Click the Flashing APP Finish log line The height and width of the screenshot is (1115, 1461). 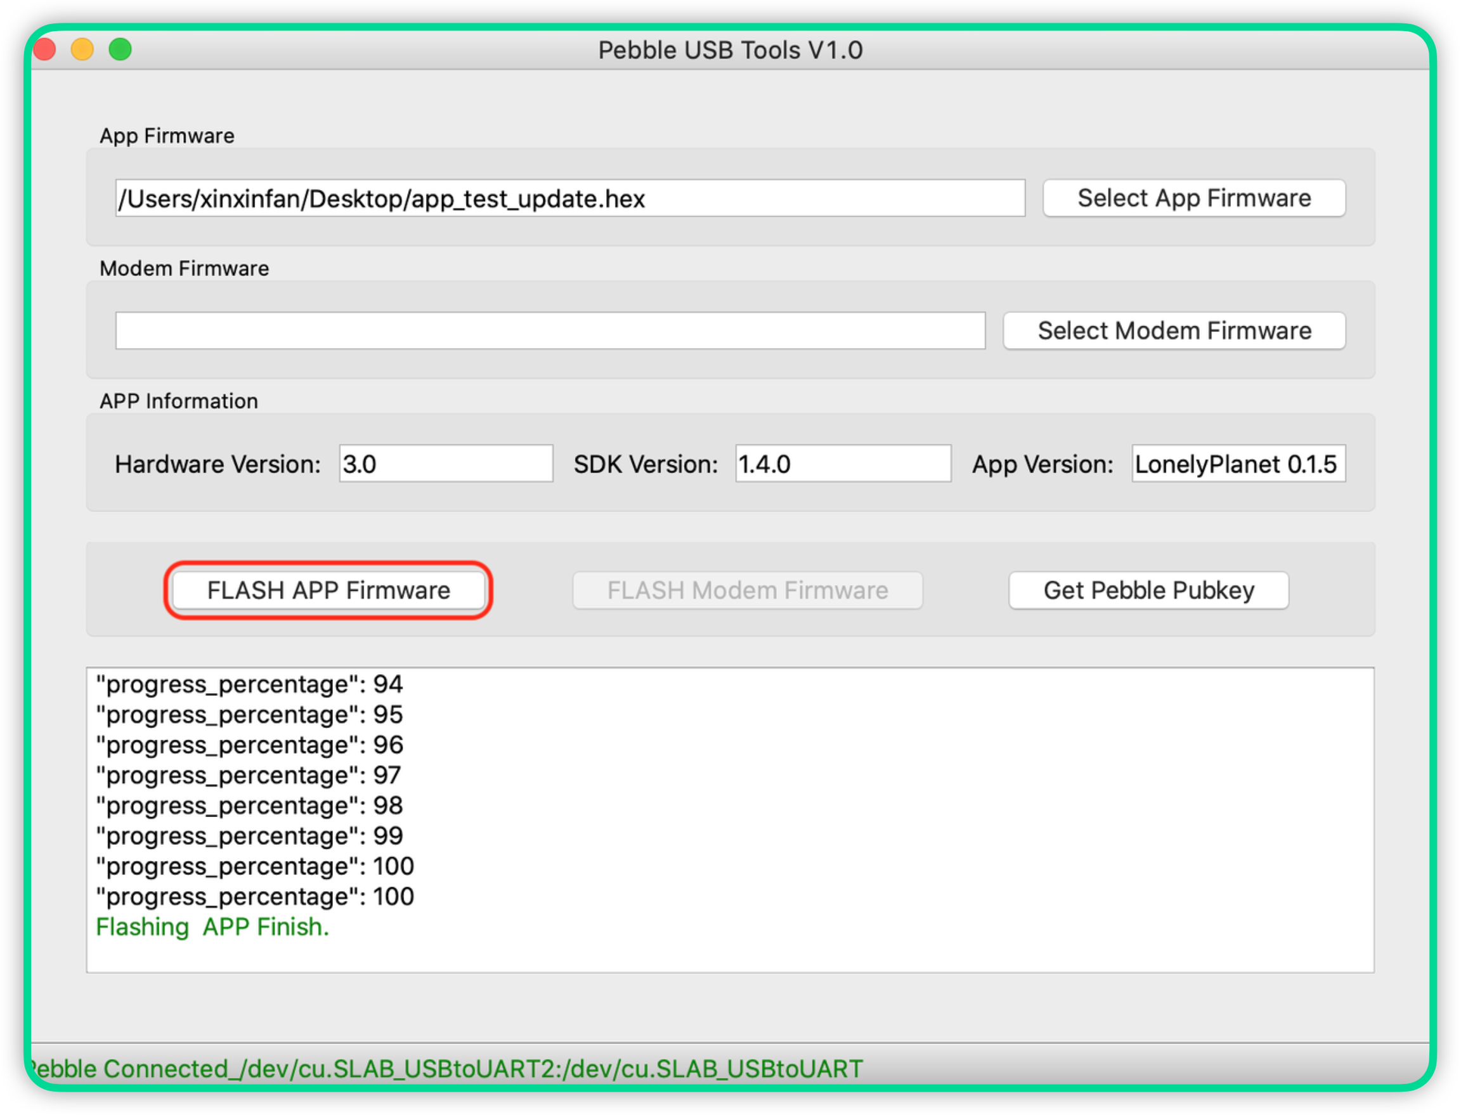(x=212, y=927)
